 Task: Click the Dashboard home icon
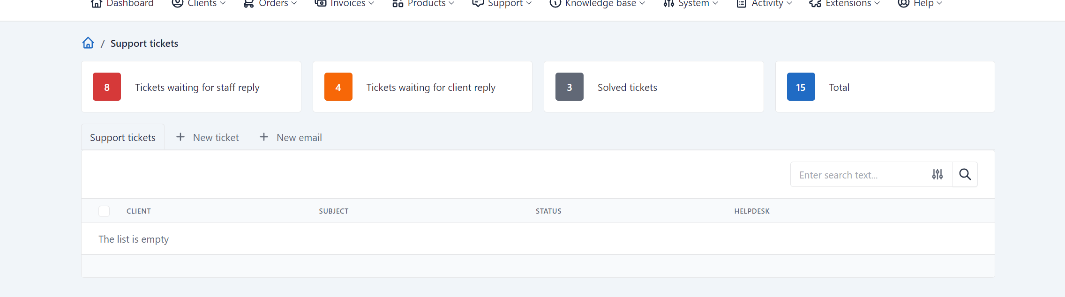pyautogui.click(x=97, y=3)
